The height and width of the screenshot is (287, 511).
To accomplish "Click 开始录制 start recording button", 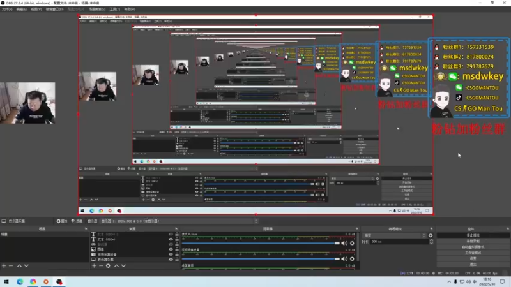I will point(473,241).
